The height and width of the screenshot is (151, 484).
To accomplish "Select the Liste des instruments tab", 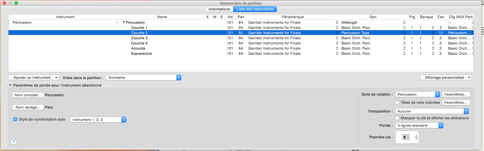I will point(255,9).
